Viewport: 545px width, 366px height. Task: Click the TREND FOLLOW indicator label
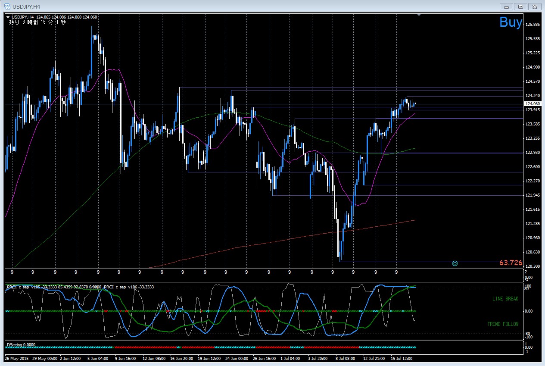click(x=503, y=324)
